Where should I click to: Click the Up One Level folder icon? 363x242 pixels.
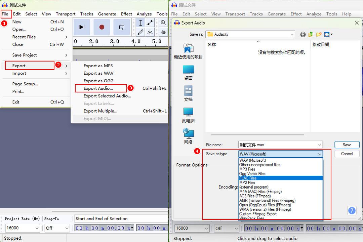coord(311,34)
